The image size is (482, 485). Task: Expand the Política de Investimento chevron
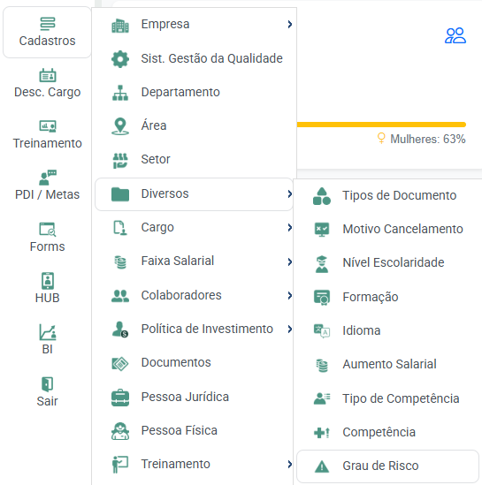289,330
